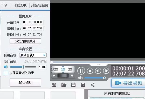This screenshot has width=145, height=99.
Task: Step back one frame
Action: coord(98,71)
